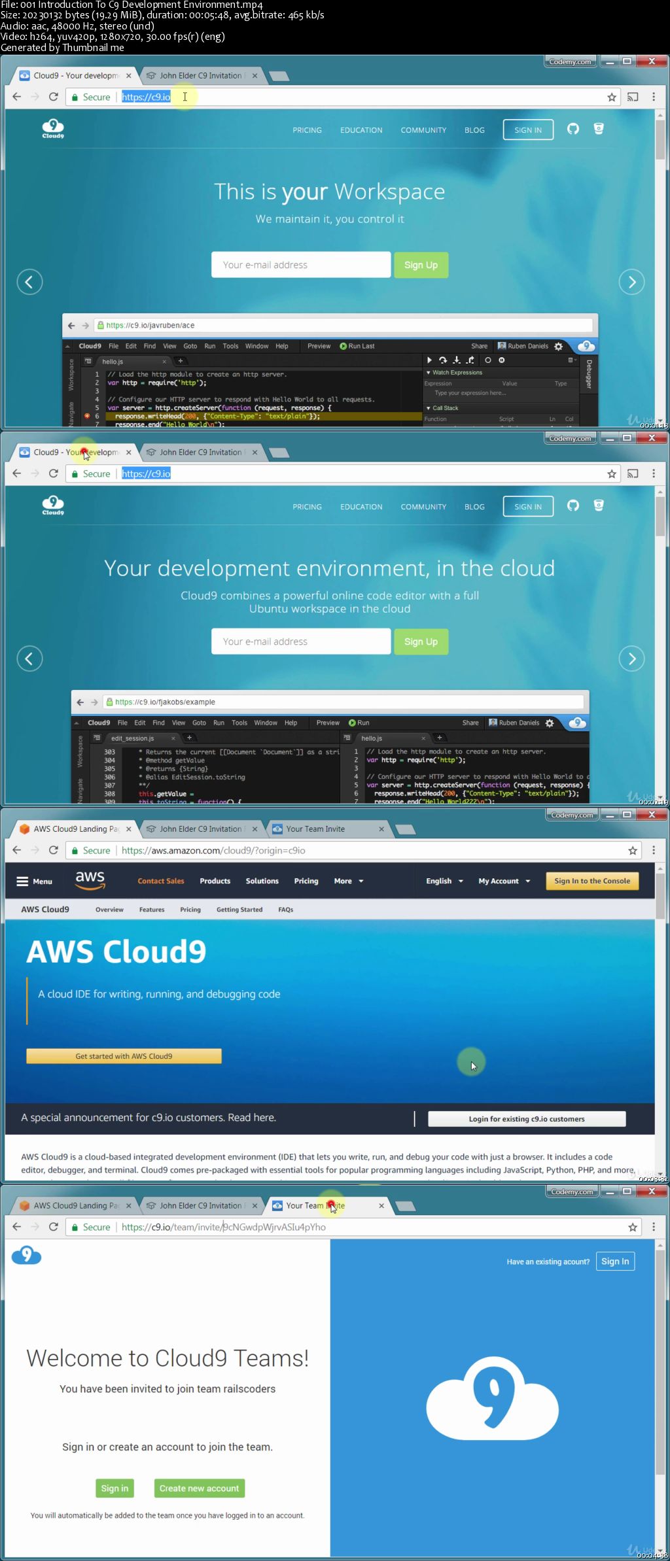Click Contact Sales on the AWS page

pyautogui.click(x=161, y=881)
